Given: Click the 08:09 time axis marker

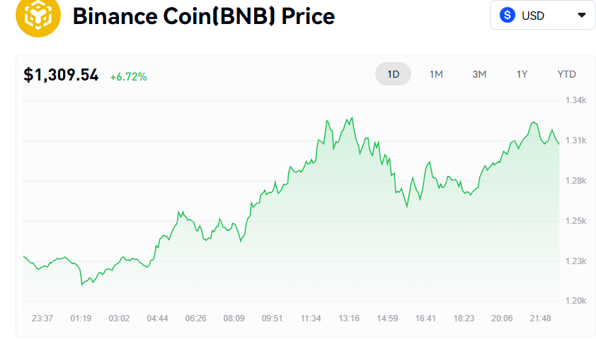Looking at the screenshot, I should coord(234,319).
